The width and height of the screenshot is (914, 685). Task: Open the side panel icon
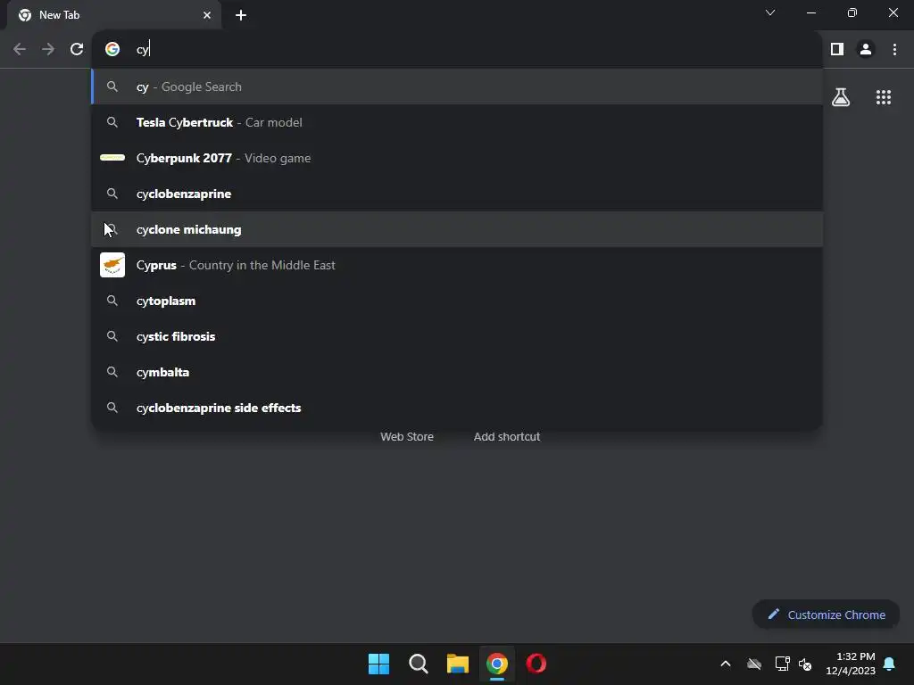pos(837,50)
